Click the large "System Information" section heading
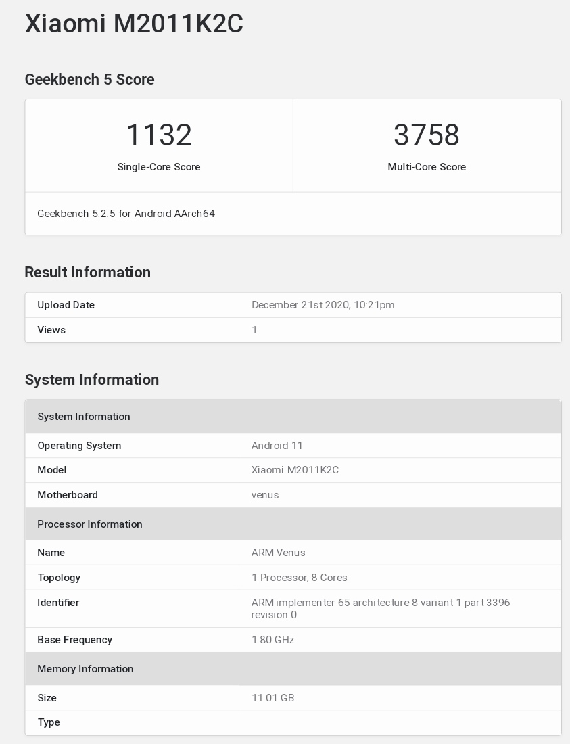This screenshot has width=570, height=744. click(x=92, y=379)
